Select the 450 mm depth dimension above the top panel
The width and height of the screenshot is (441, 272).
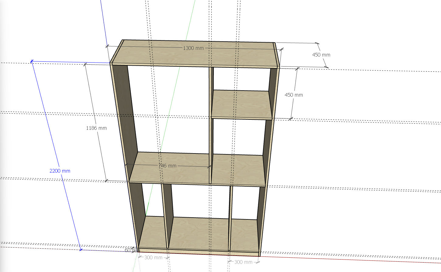coord(321,55)
